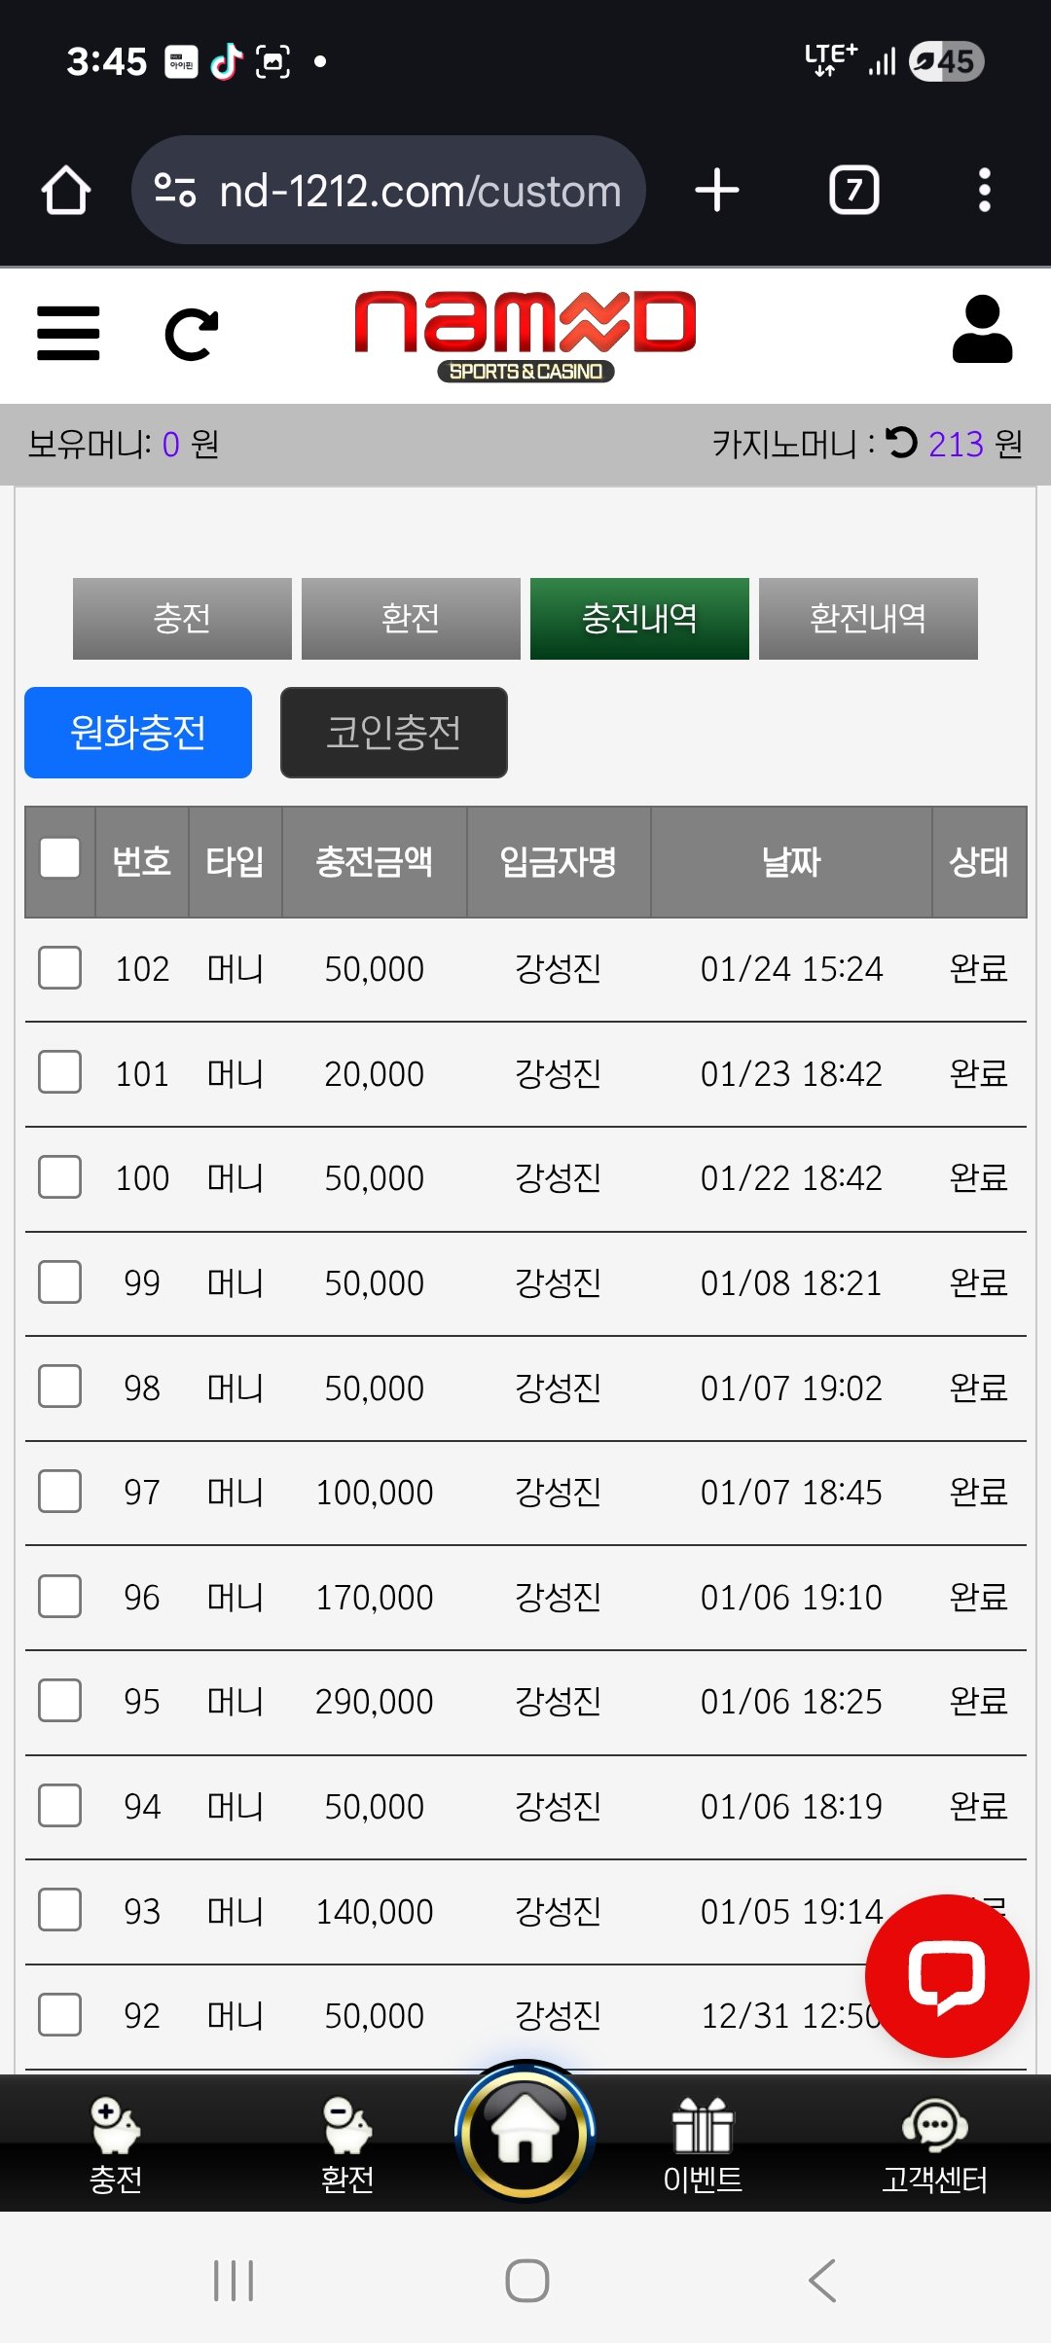Select the checkbox for row 95
The image size is (1051, 2343).
tap(60, 1701)
